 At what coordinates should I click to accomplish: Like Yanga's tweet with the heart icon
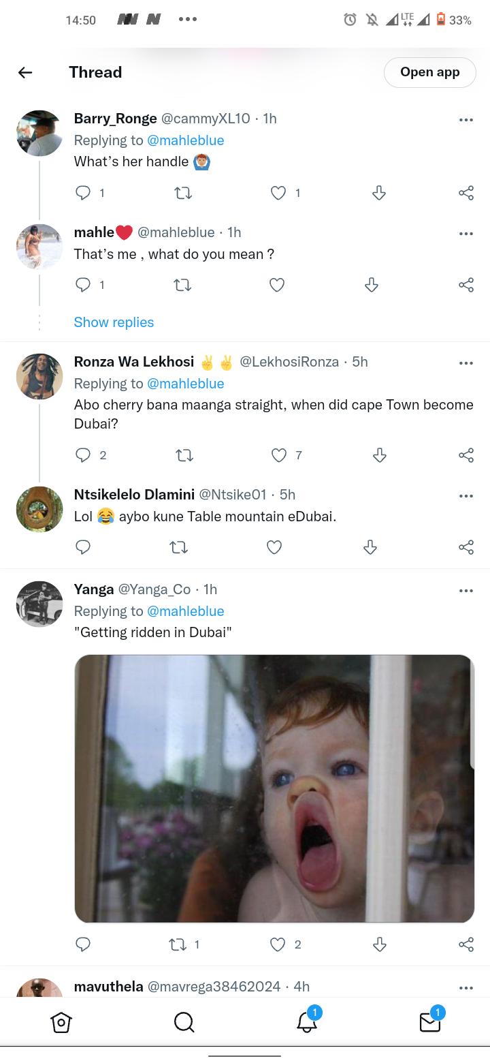click(x=278, y=944)
